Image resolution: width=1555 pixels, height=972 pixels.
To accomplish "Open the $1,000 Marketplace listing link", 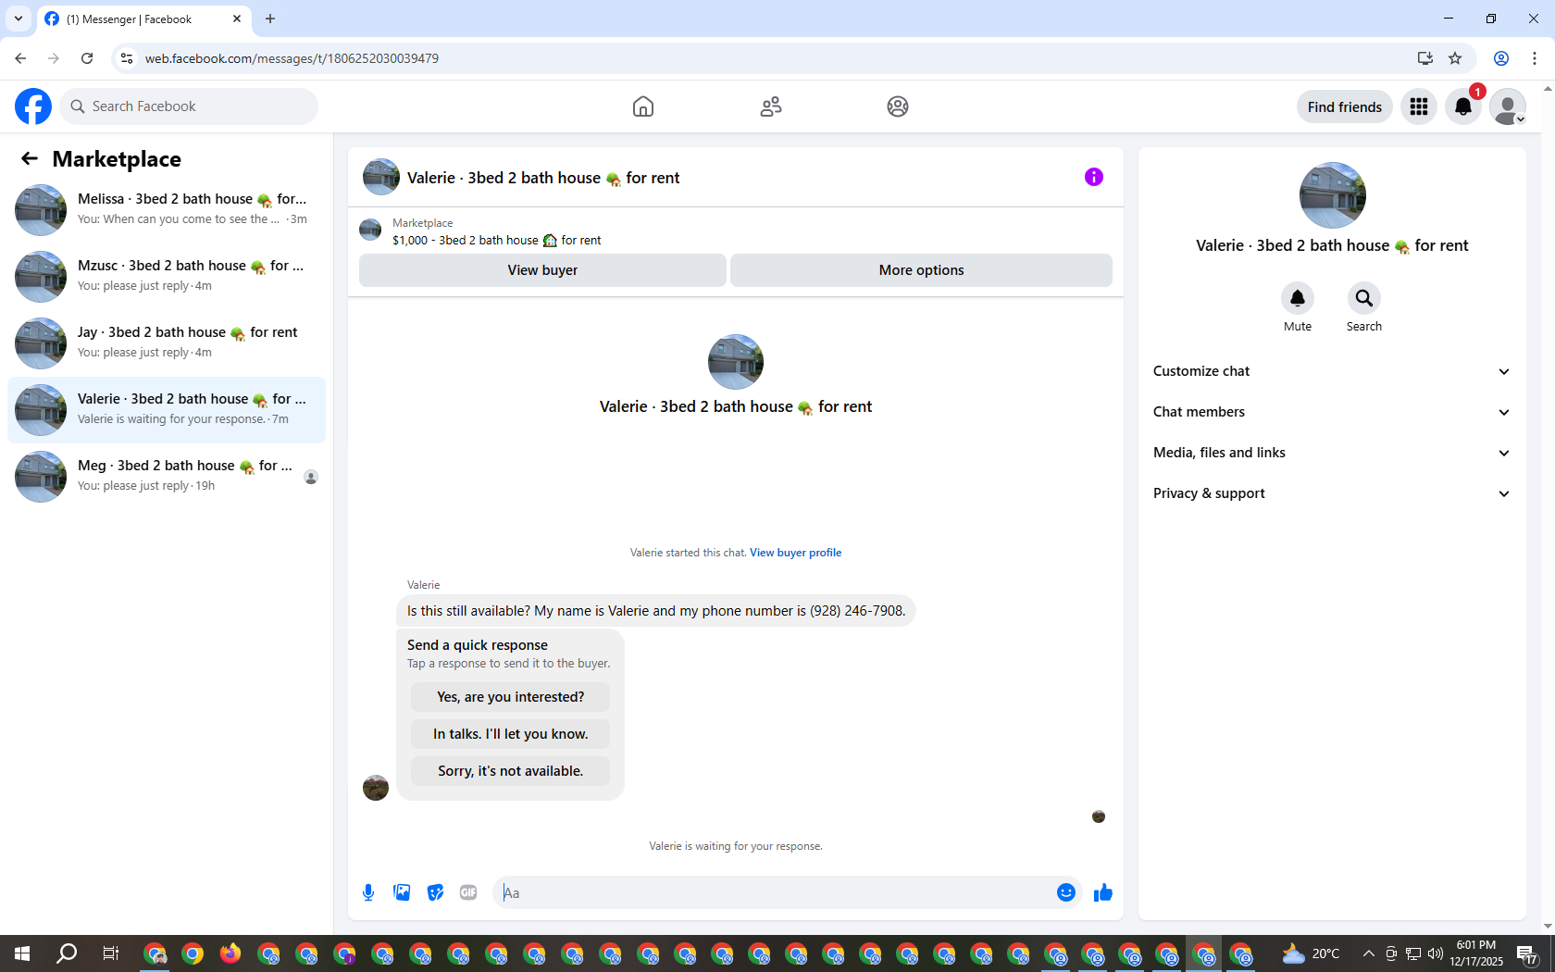I will click(496, 241).
